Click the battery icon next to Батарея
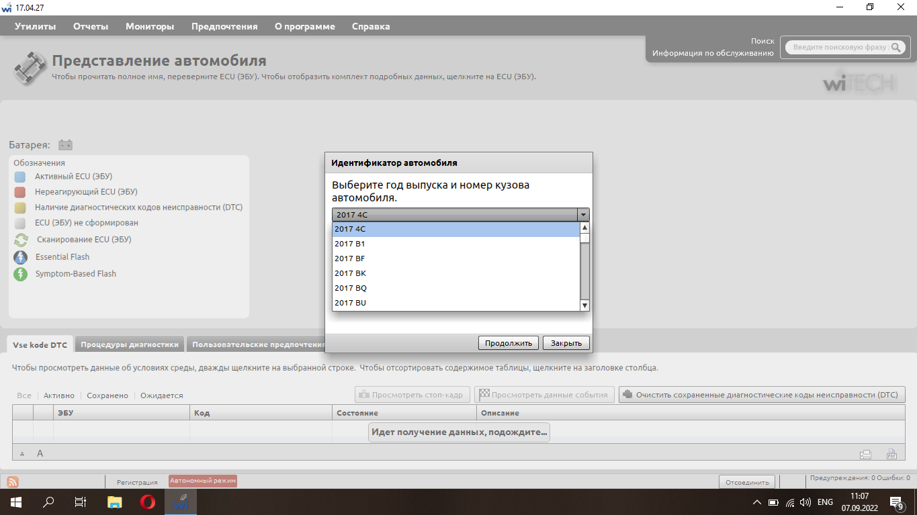 65,145
